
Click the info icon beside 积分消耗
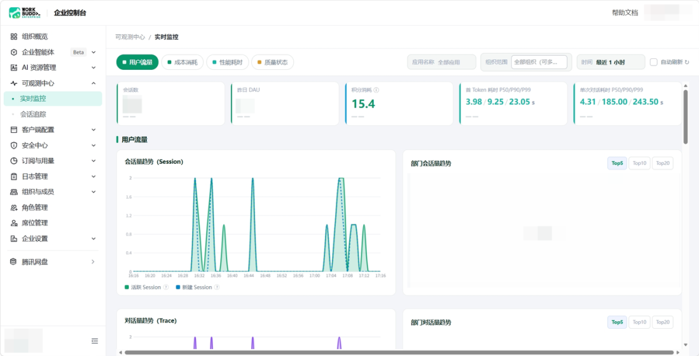click(x=376, y=90)
